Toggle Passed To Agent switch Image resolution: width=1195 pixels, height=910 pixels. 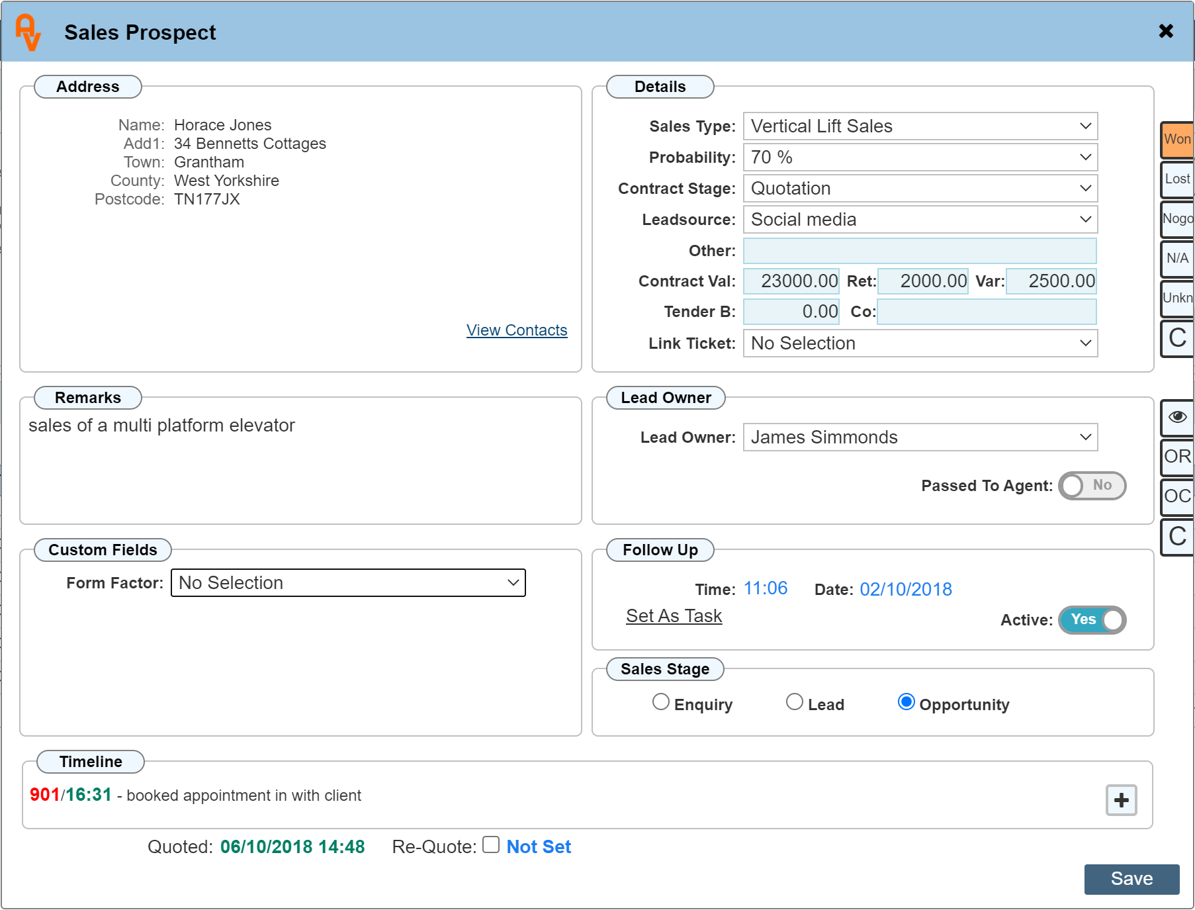[x=1092, y=485]
